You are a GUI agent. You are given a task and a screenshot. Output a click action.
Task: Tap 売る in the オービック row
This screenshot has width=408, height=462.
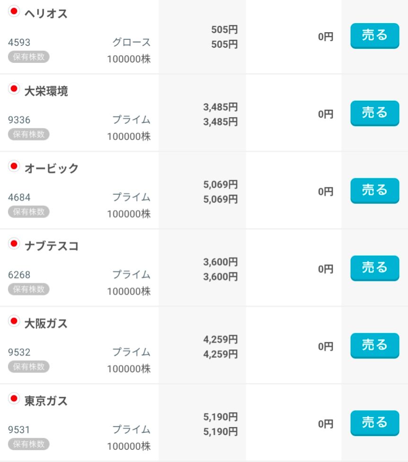tap(374, 191)
